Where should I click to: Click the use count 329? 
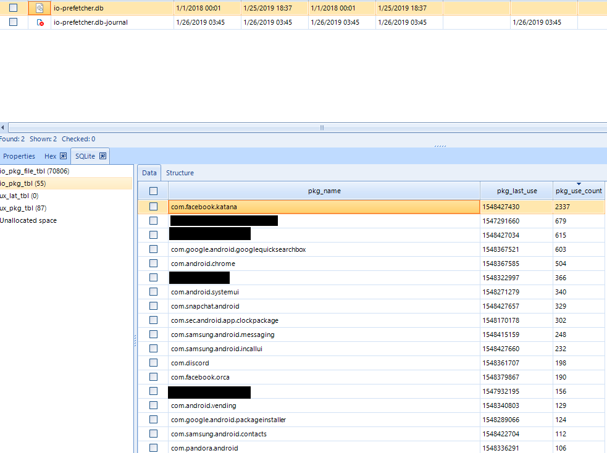(561, 306)
